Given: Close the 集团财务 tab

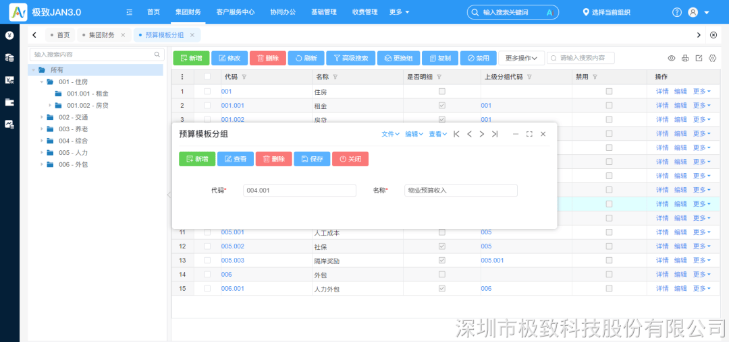Looking at the screenshot, I should click(123, 35).
